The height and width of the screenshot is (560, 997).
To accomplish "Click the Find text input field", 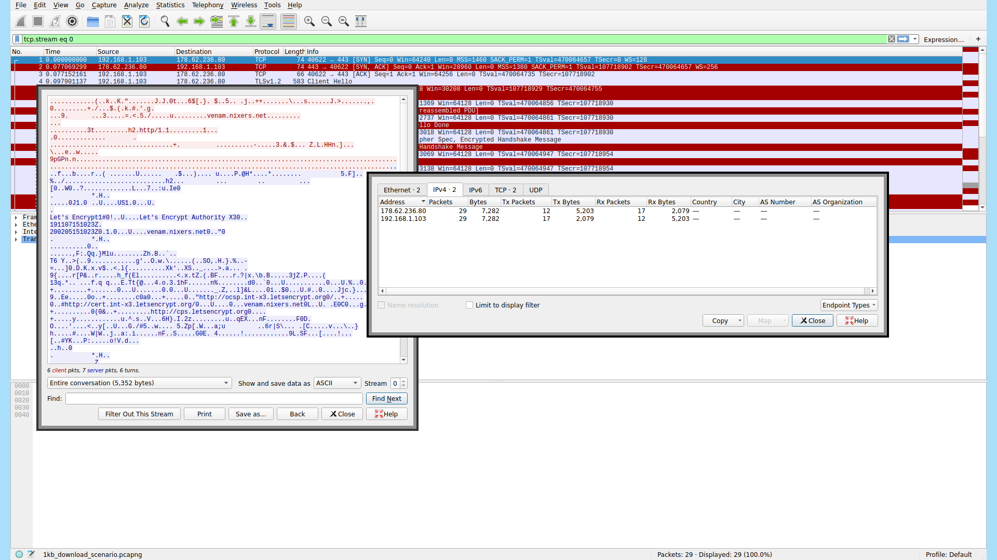I will tap(214, 398).
